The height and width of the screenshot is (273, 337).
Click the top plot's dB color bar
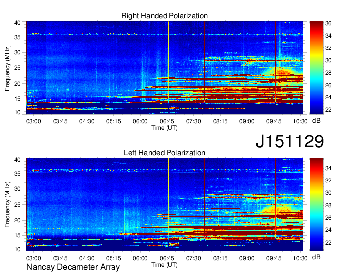coord(316,68)
